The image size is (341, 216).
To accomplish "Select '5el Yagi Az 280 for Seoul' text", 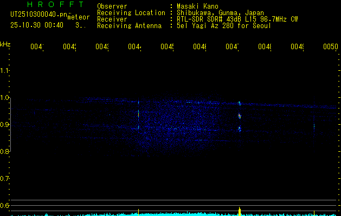I will click(x=224, y=26).
